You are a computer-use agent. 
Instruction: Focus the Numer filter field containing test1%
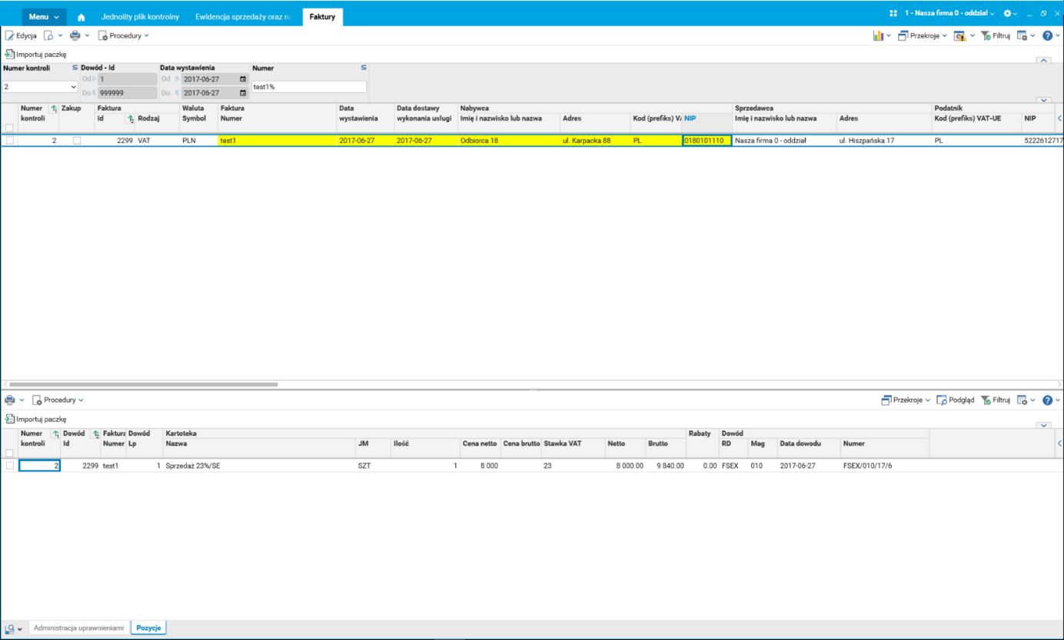(309, 87)
